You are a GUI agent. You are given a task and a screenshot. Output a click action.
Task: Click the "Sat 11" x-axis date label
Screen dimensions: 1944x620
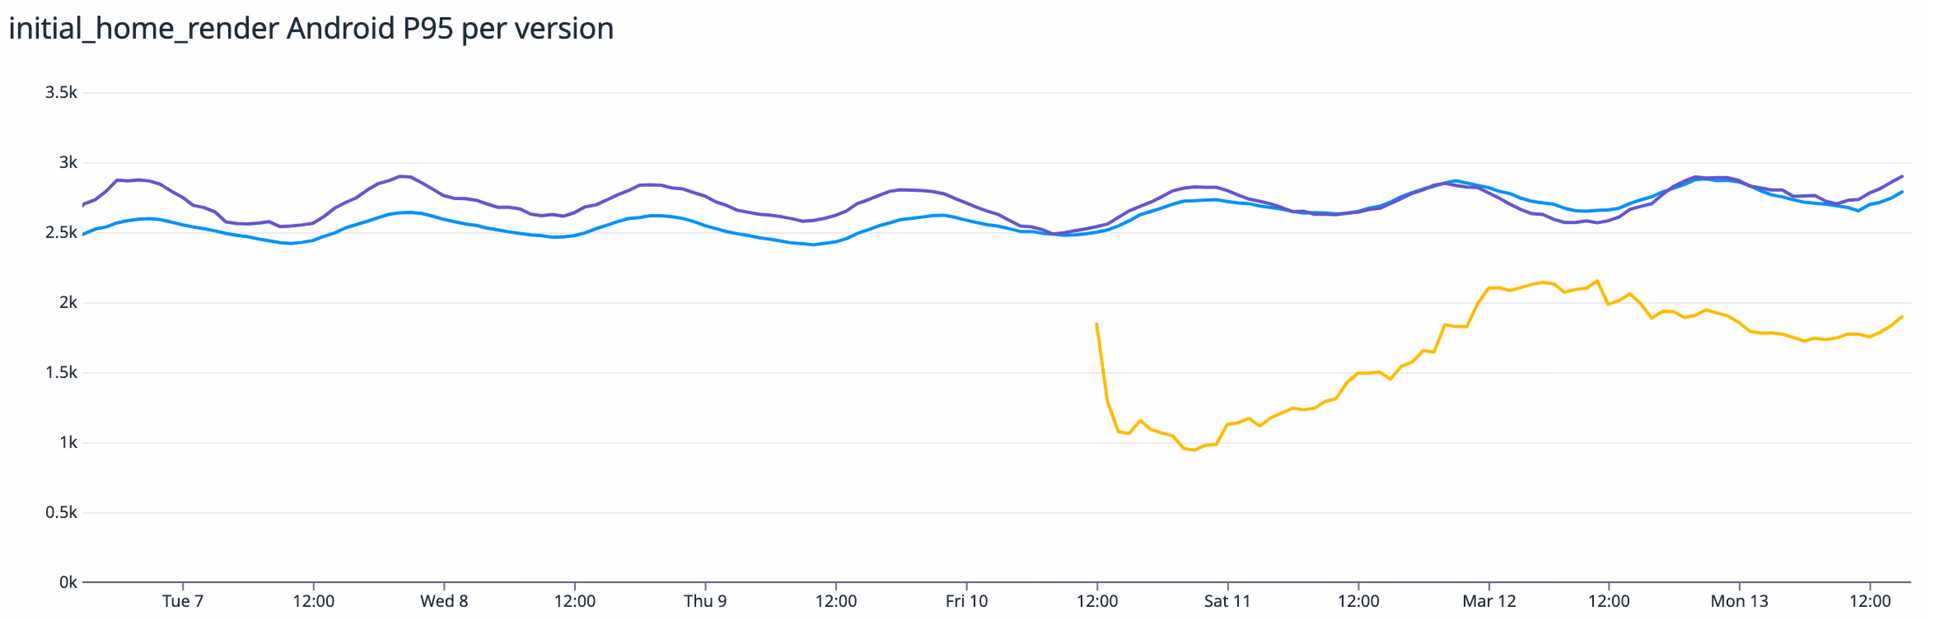click(x=1227, y=601)
